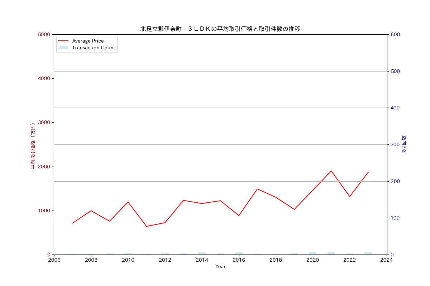Click the Year axis label
The image size is (430, 286).
point(221,266)
